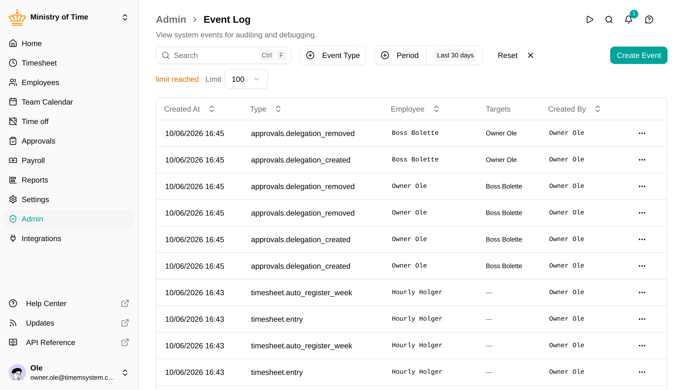Go to Home in sidebar
This screenshot has width=693, height=390.
pyautogui.click(x=69, y=43)
